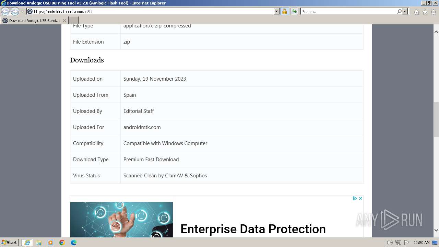Screen dimensions: 439x247
Task: Click the 'Uploaded on' label
Action: tap(88, 79)
